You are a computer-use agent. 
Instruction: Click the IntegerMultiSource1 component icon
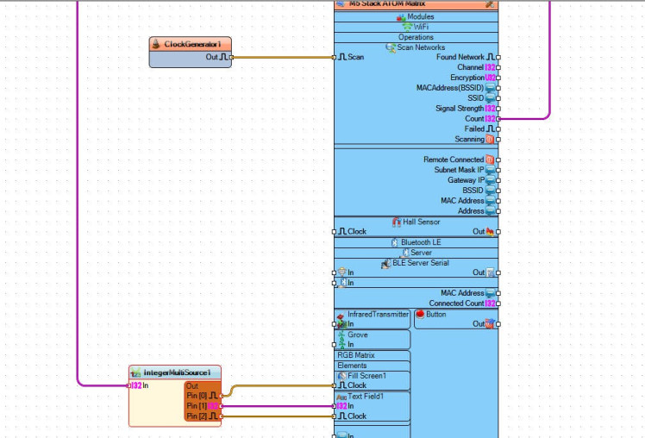136,372
